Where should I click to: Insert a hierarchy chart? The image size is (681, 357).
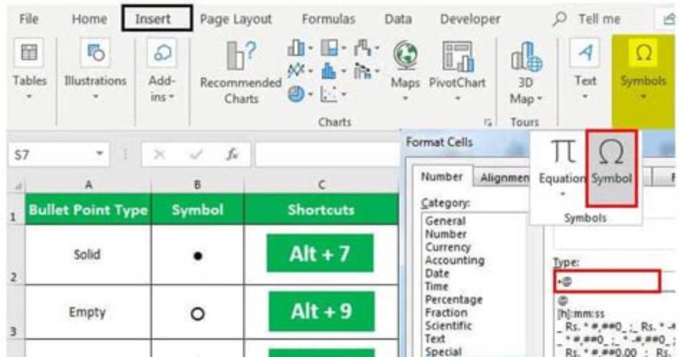click(333, 48)
